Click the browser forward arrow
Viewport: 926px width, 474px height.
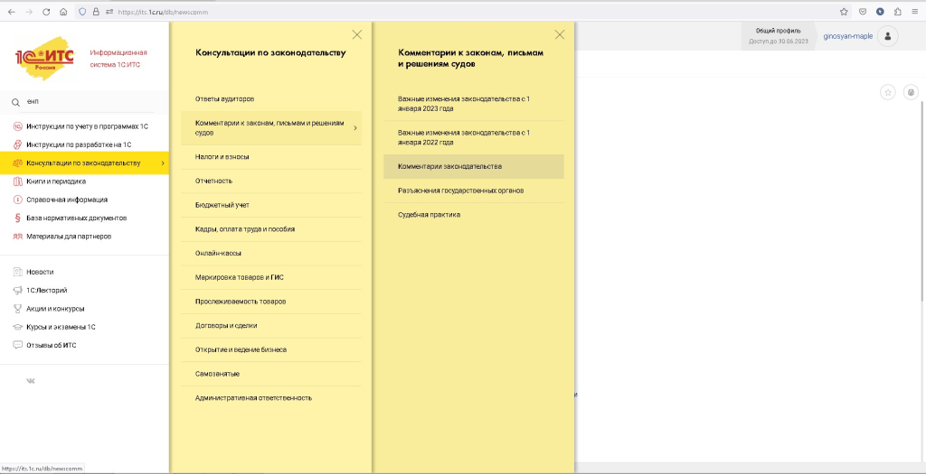coord(29,11)
